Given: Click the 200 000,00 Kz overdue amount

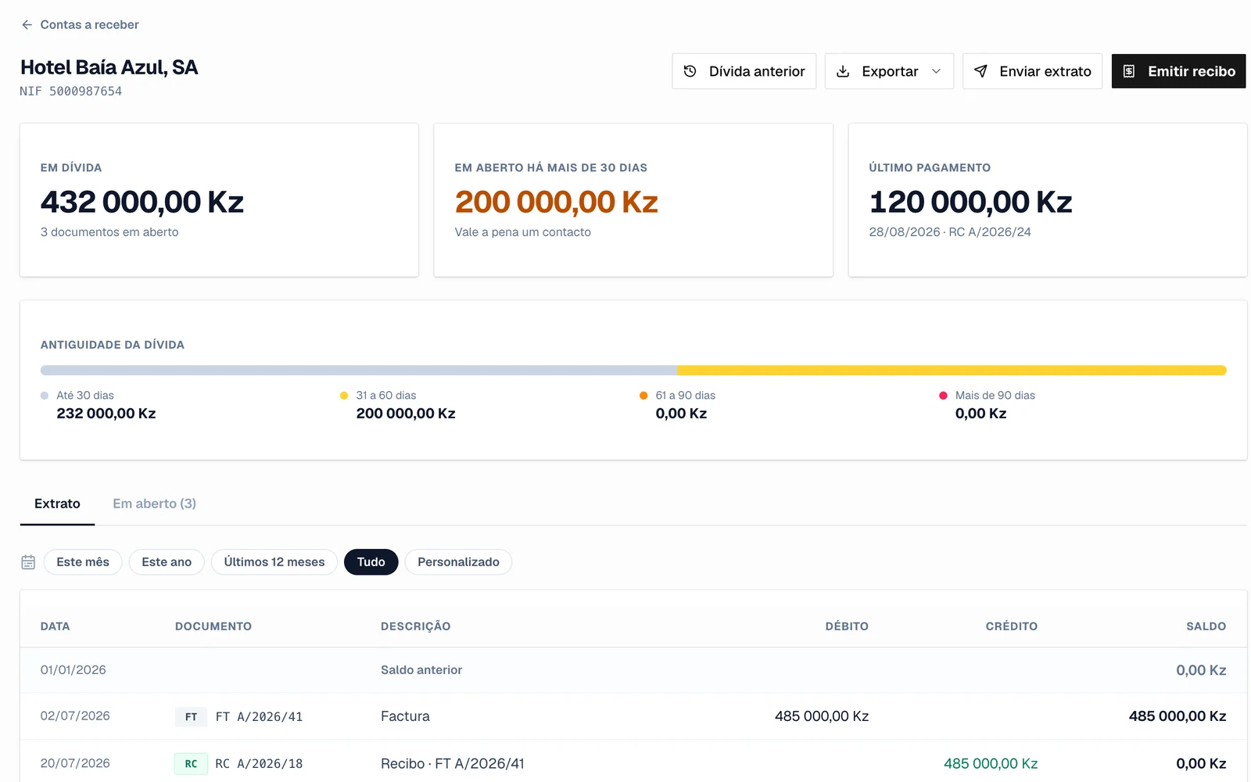Looking at the screenshot, I should click(x=556, y=202).
